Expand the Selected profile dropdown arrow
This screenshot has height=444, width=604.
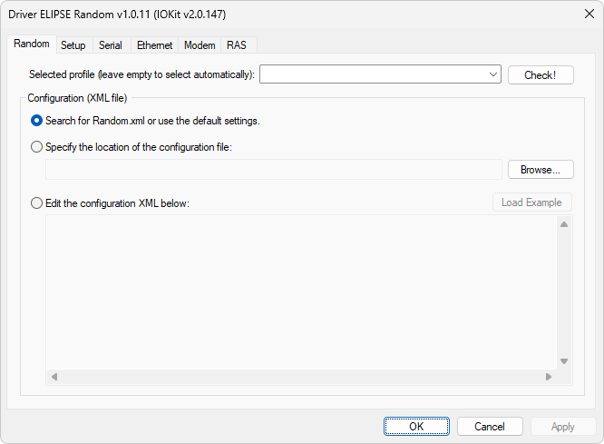(492, 74)
